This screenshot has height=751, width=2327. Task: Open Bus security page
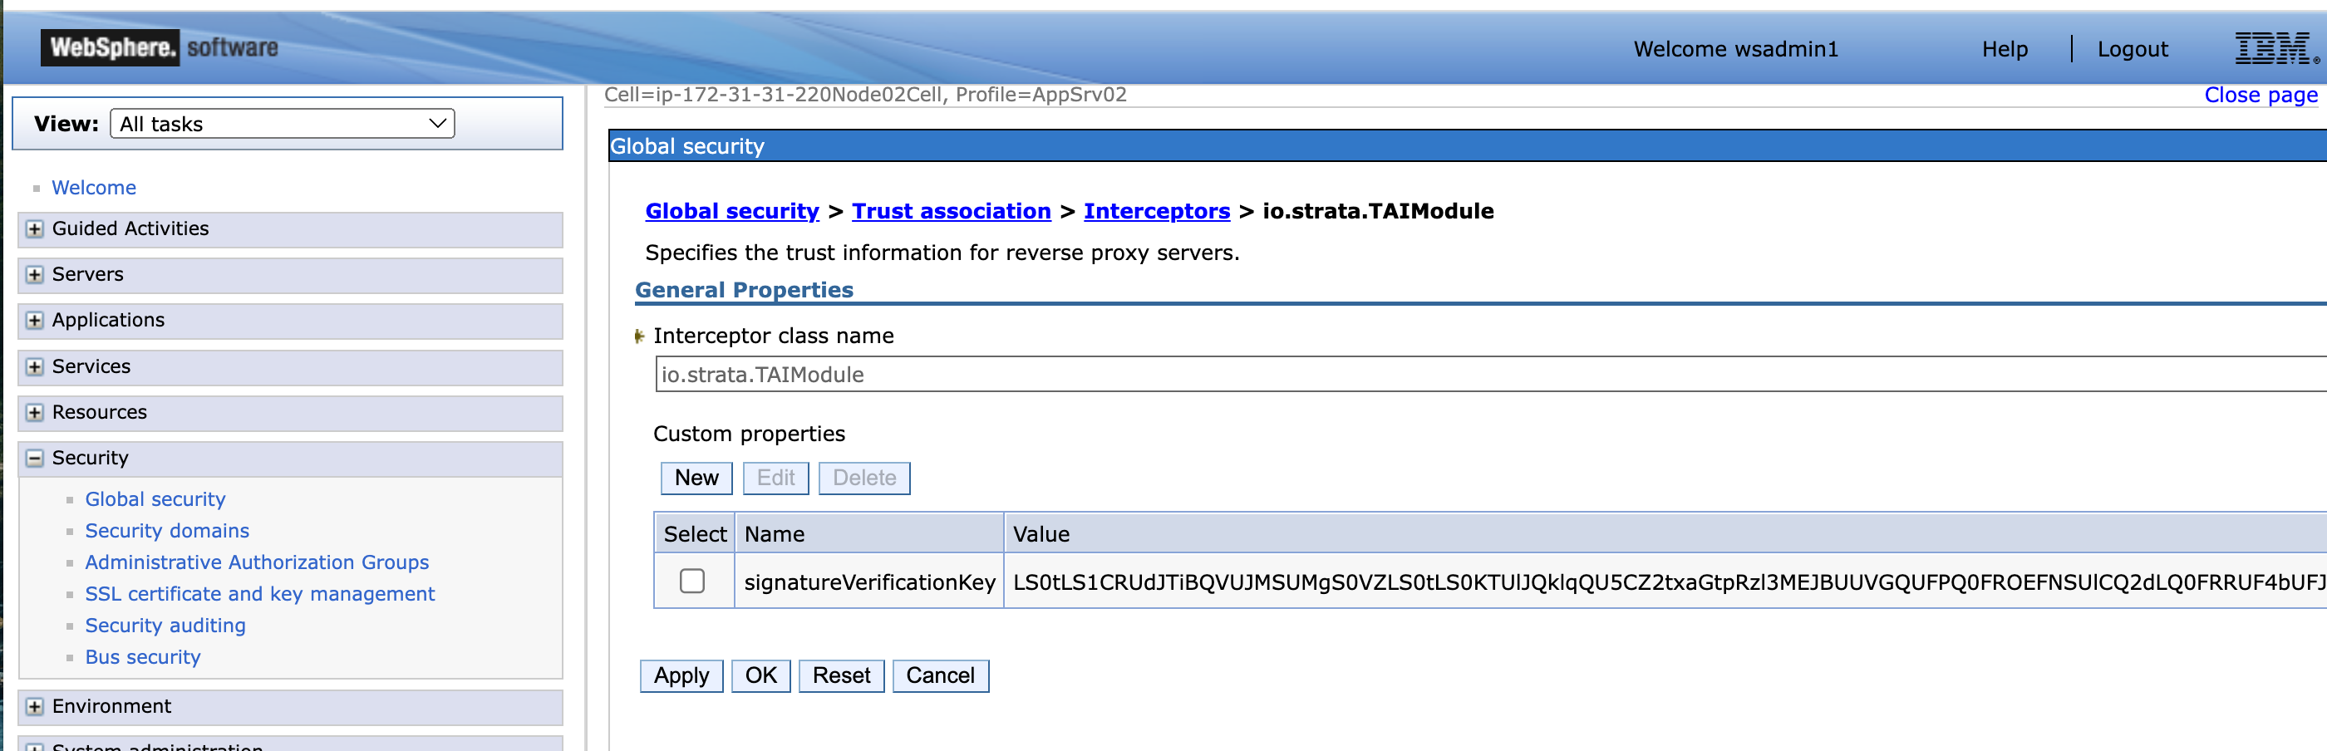point(143,657)
